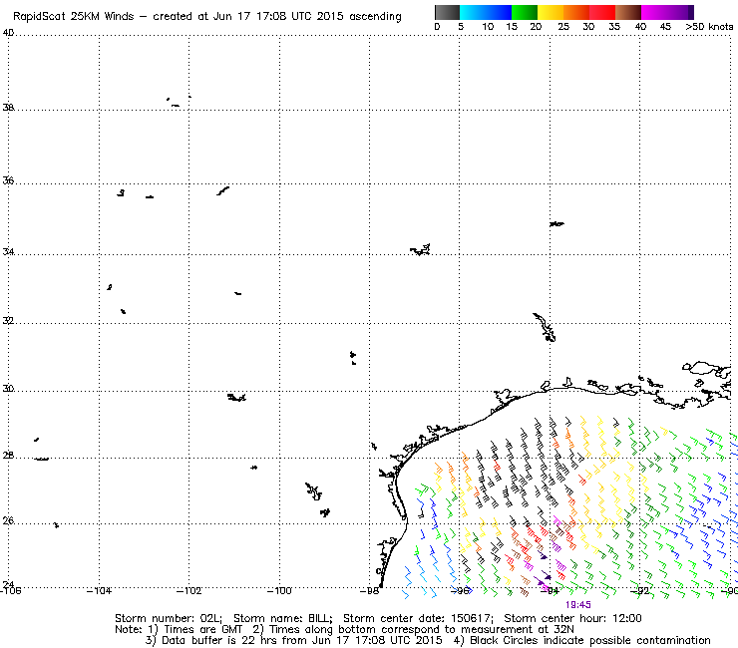The height and width of the screenshot is (648, 738).
Task: Pick the magenta 40-45 knots legend segment
Action: [x=664, y=12]
